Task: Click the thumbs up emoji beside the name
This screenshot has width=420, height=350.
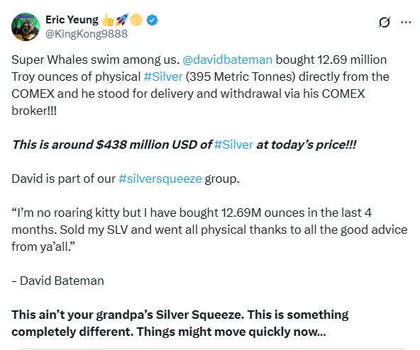Action: (x=108, y=20)
